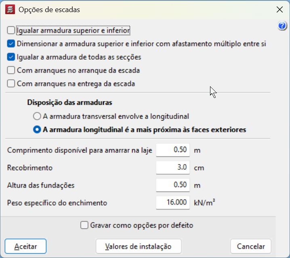This screenshot has width=290, height=258.
Task: Click 'Valores de instalação' button
Action: pos(138,246)
